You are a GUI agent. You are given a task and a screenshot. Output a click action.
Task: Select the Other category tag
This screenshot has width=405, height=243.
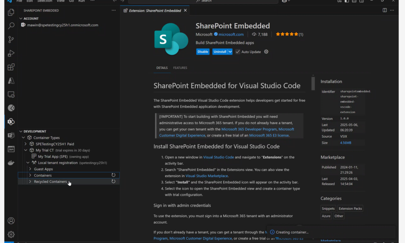(x=339, y=216)
